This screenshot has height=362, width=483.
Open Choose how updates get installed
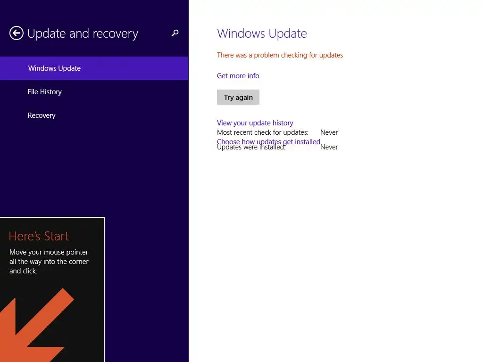coord(268,141)
